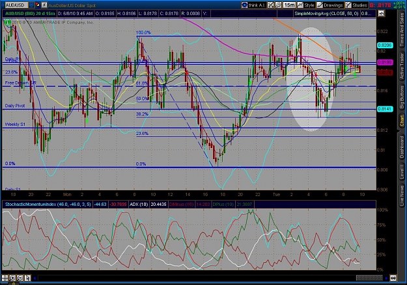The width and height of the screenshot is (407, 285).
Task: Click the expand-to-latest icon at bottom right
Action: click(x=393, y=279)
